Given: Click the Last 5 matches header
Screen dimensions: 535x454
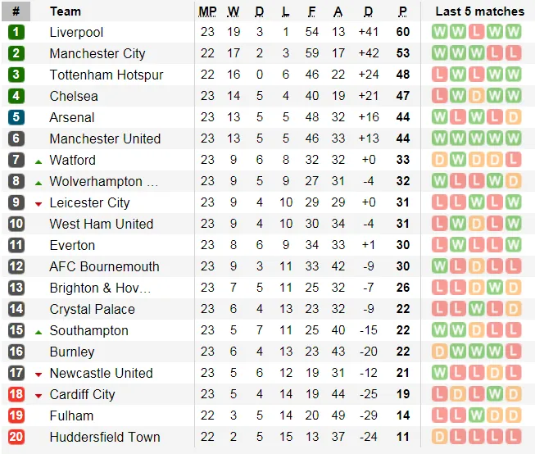Looking at the screenshot, I should point(479,11).
